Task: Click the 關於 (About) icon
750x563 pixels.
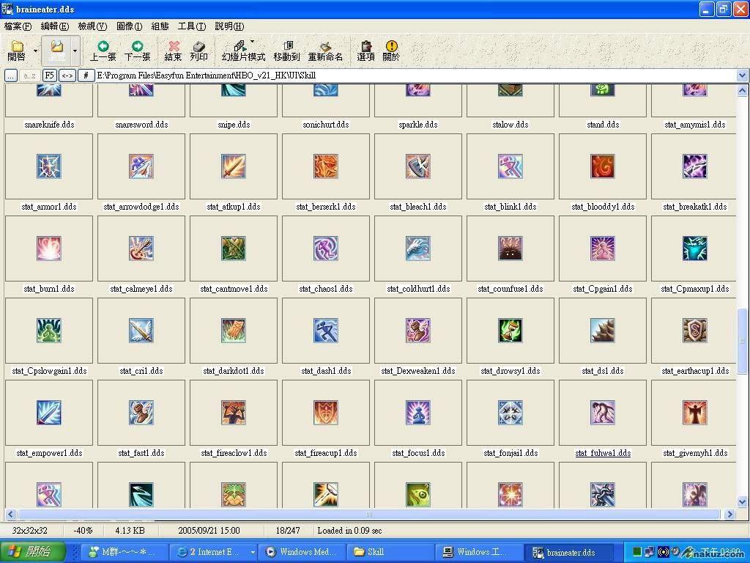Action: [x=391, y=50]
